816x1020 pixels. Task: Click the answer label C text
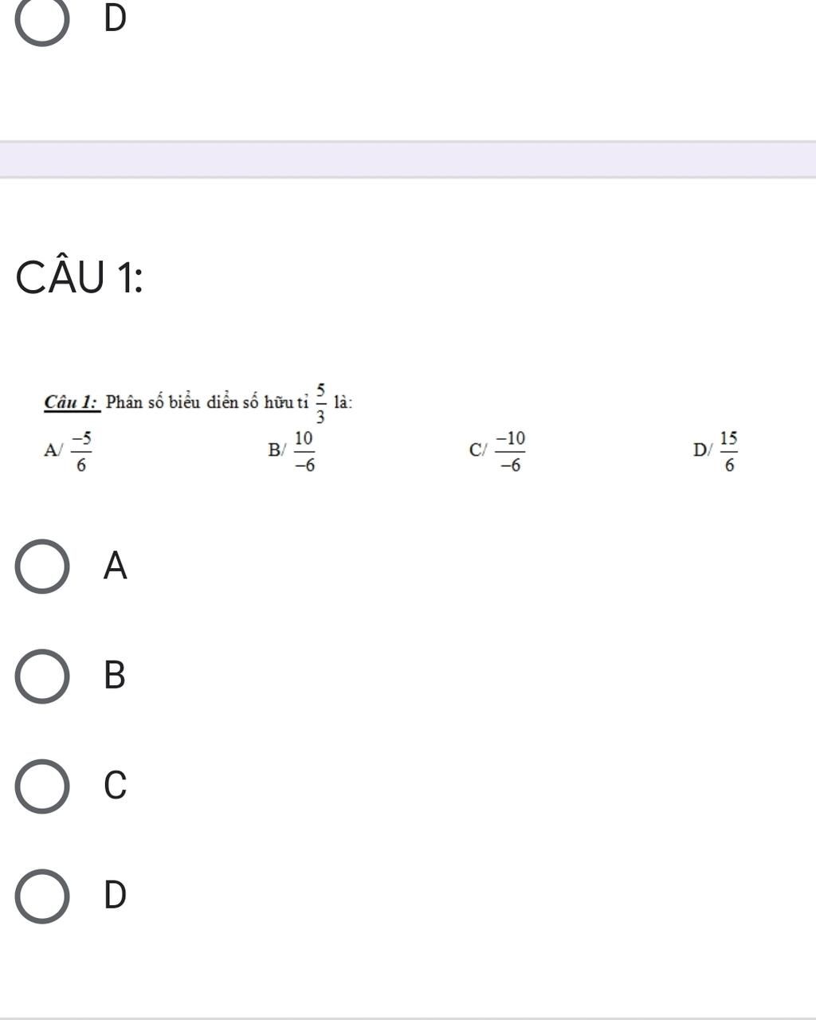point(116,786)
